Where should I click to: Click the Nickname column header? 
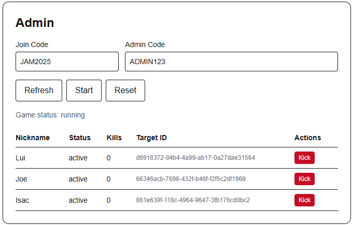33,138
